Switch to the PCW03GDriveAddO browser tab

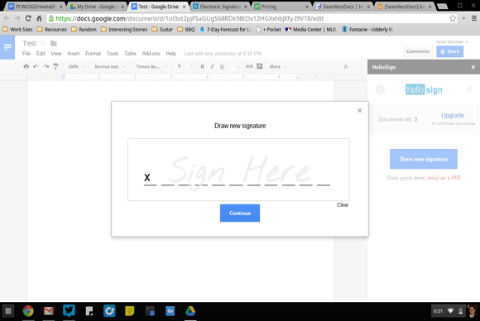pyautogui.click(x=35, y=7)
